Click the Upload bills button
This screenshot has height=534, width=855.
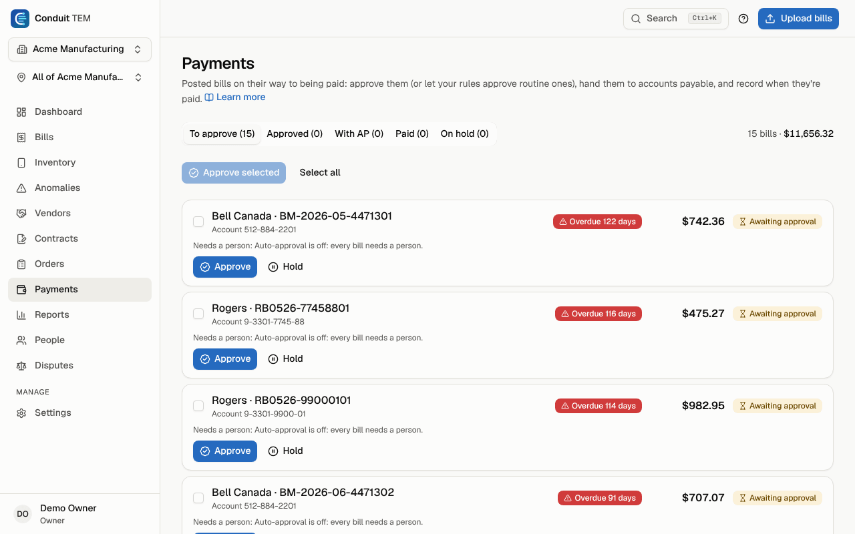[798, 19]
